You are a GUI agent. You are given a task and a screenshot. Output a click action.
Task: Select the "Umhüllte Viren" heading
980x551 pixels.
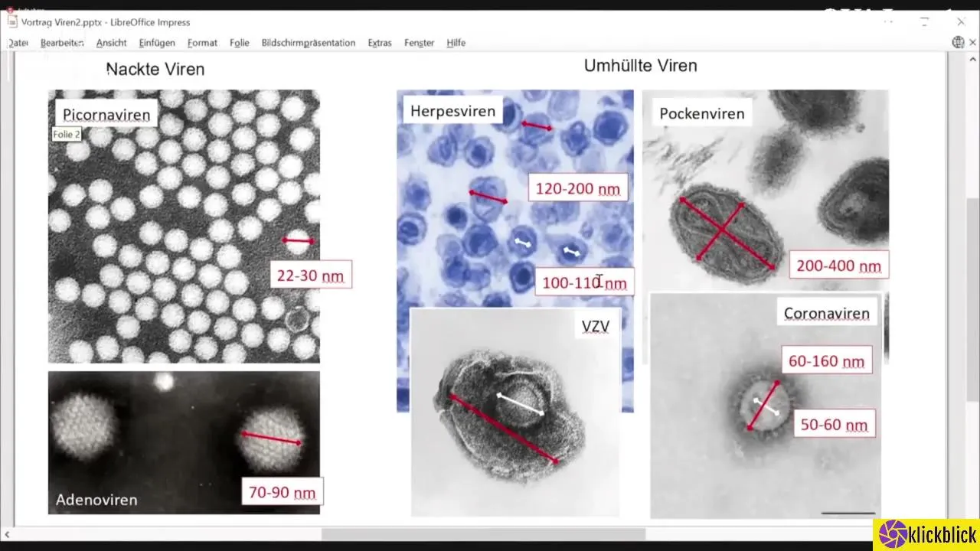(x=641, y=66)
